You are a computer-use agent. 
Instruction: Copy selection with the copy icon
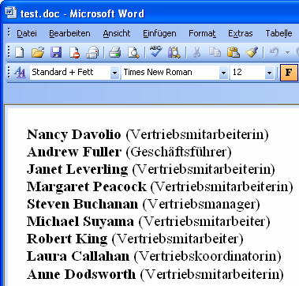(215, 52)
